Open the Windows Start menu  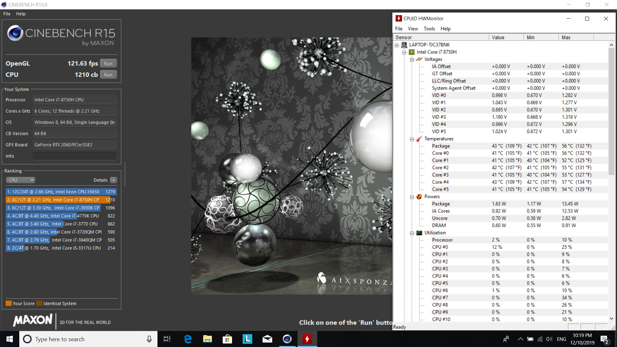point(10,339)
